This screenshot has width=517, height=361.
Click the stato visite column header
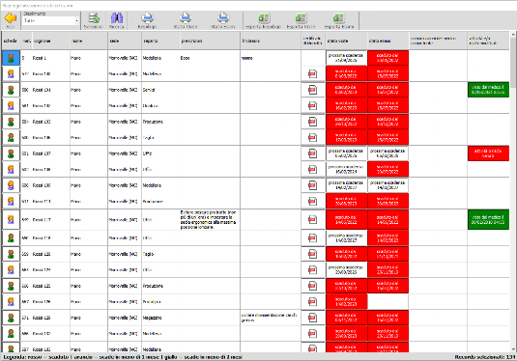(346, 41)
